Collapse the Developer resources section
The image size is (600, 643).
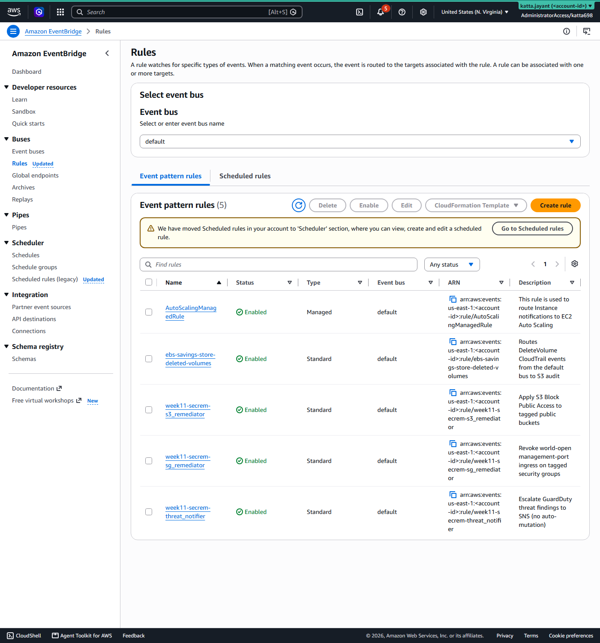(x=6, y=87)
